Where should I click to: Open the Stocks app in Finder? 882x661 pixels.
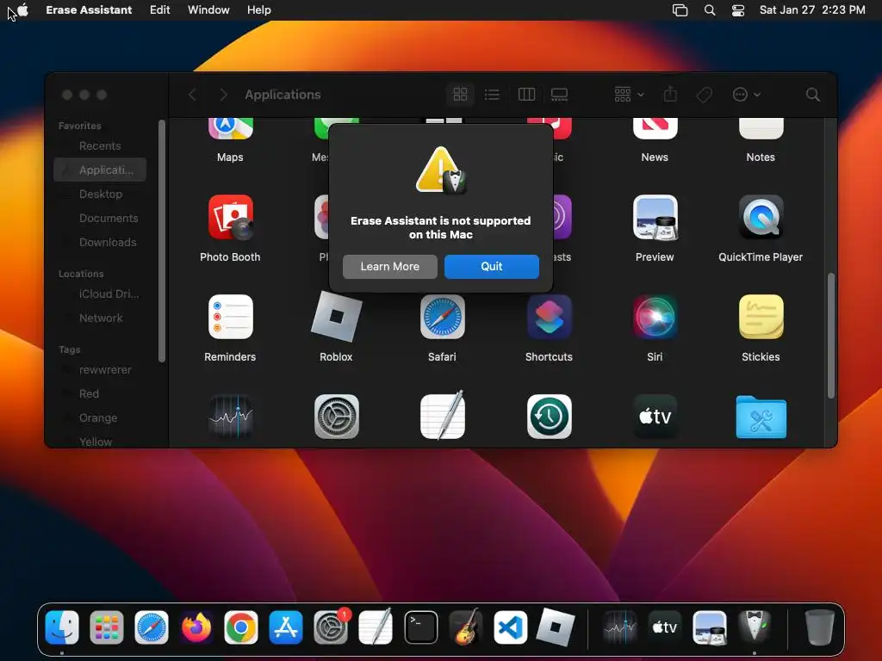click(x=231, y=417)
